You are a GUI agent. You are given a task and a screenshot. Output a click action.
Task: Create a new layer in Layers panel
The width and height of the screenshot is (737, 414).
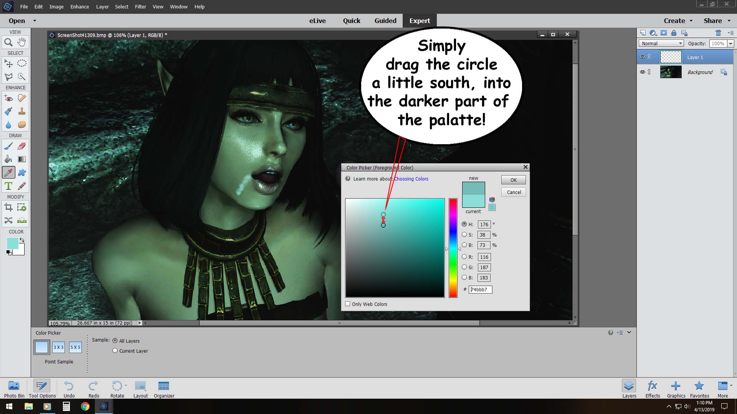tap(643, 33)
